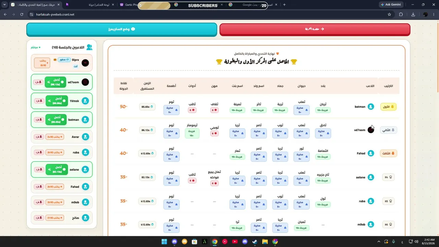Viewport: 439px width, 247px height.
Task: Click aelane's avatar in the results table
Action: tap(371, 177)
